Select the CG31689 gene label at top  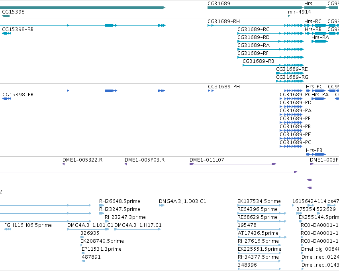coord(219,4)
